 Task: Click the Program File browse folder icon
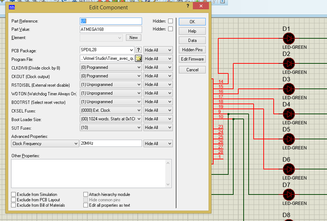tap(138, 59)
